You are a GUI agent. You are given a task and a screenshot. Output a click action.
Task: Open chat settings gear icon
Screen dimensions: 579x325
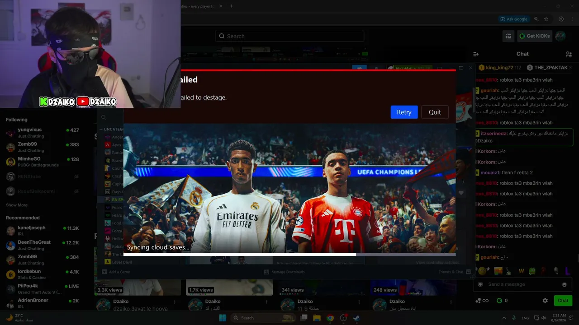click(x=545, y=301)
